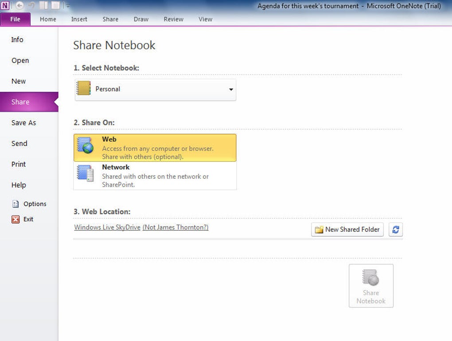Click the Web notebook globe icon
The height and width of the screenshot is (341, 452).
(x=85, y=145)
